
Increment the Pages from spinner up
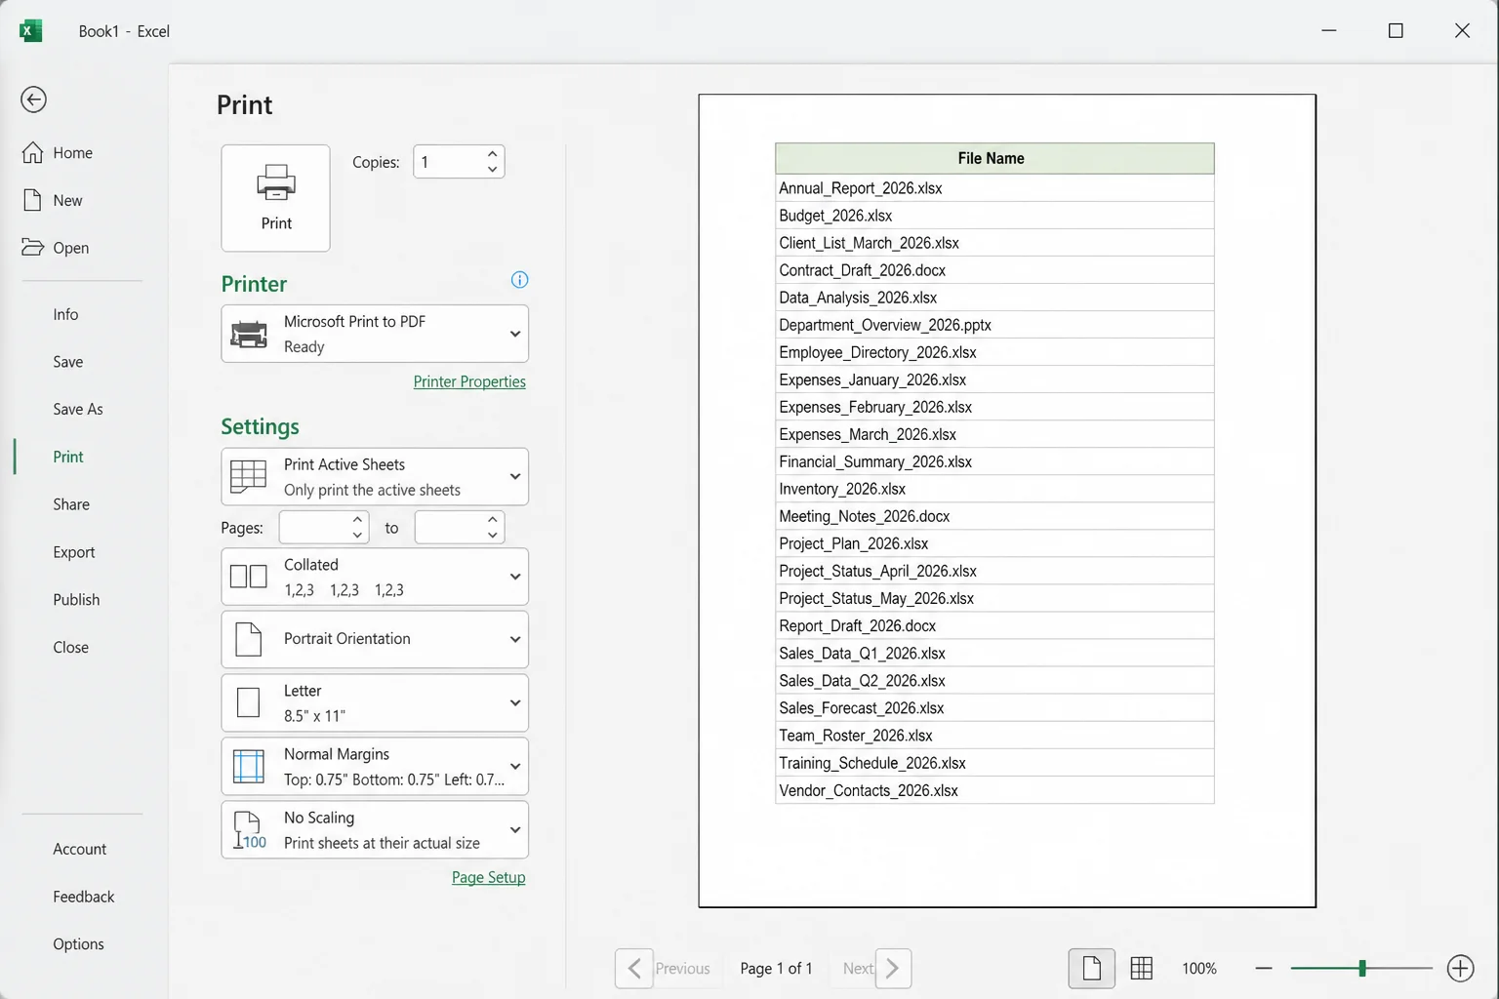click(357, 520)
